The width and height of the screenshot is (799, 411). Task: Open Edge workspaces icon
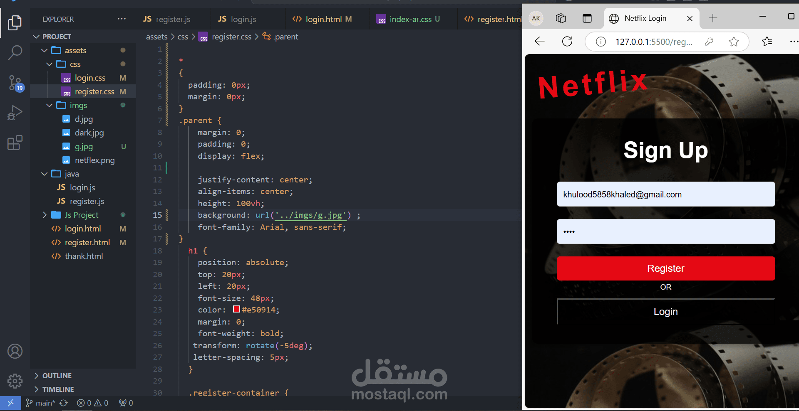(561, 18)
